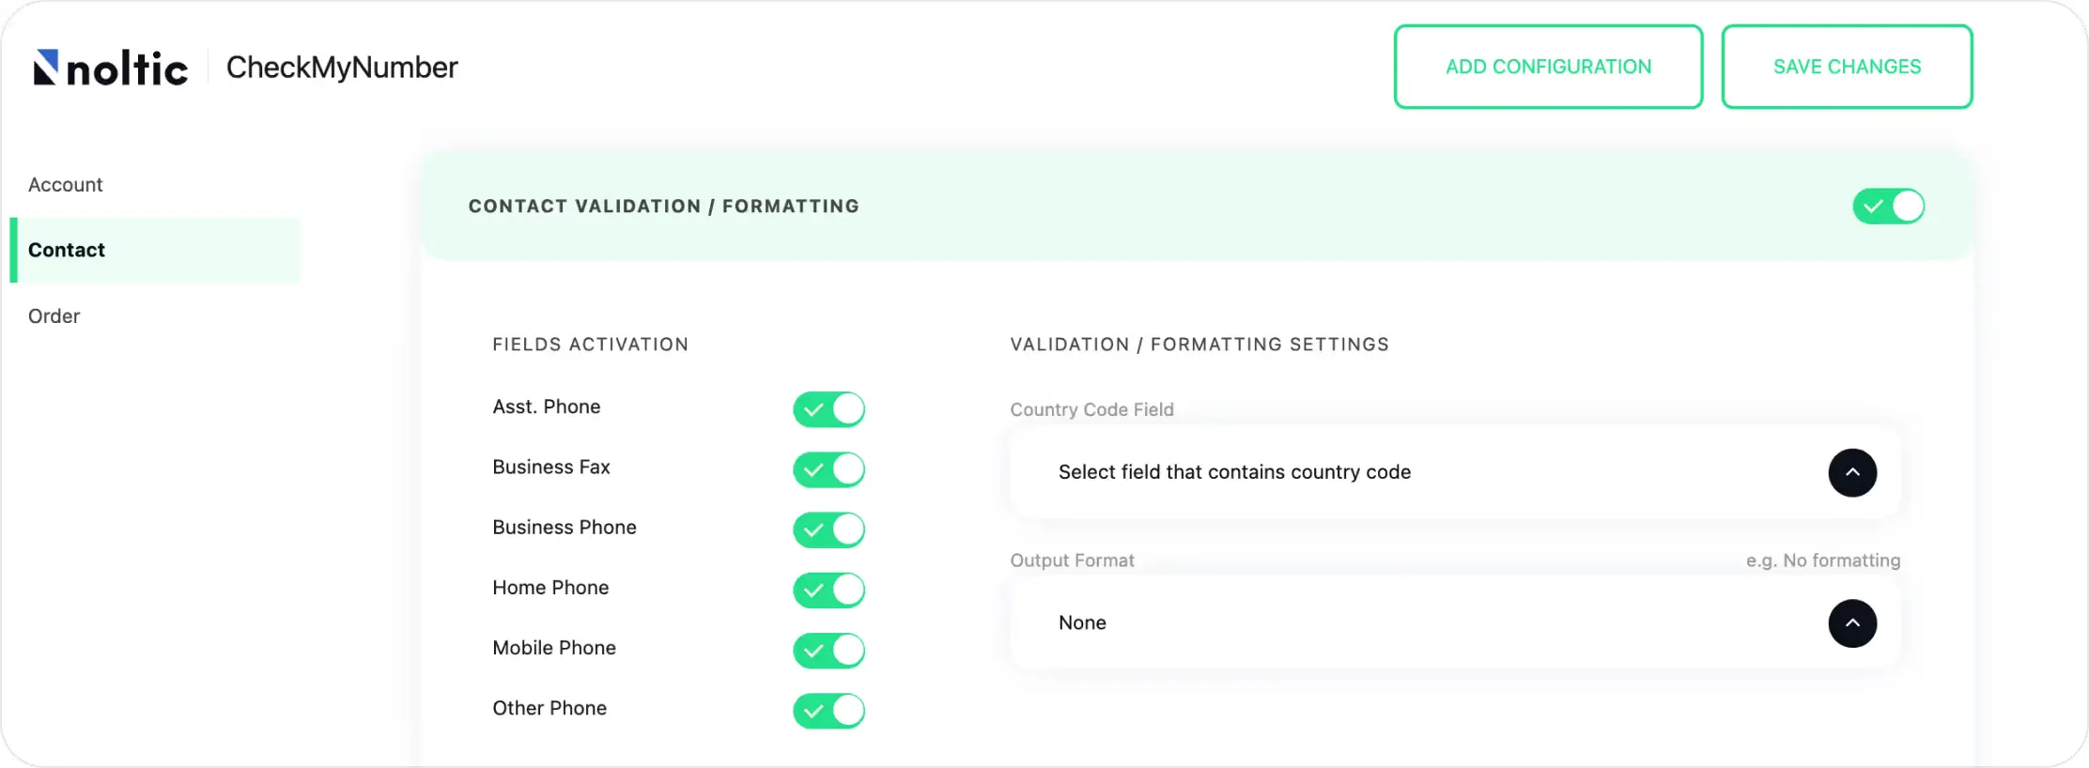Click the Business Fax label
2089x768 pixels.
click(551, 467)
